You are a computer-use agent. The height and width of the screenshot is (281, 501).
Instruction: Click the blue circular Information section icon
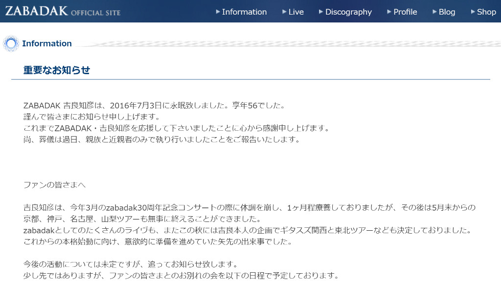pyautogui.click(x=10, y=43)
